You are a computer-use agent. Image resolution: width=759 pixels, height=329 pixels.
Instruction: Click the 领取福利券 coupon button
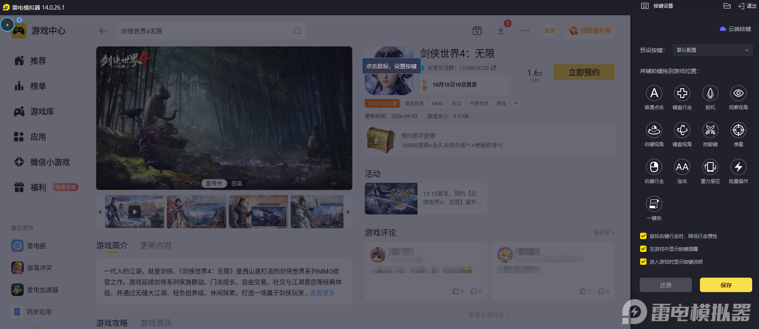[590, 30]
